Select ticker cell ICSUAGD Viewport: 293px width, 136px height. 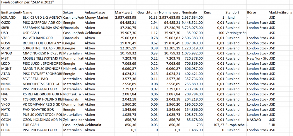click(11, 18)
